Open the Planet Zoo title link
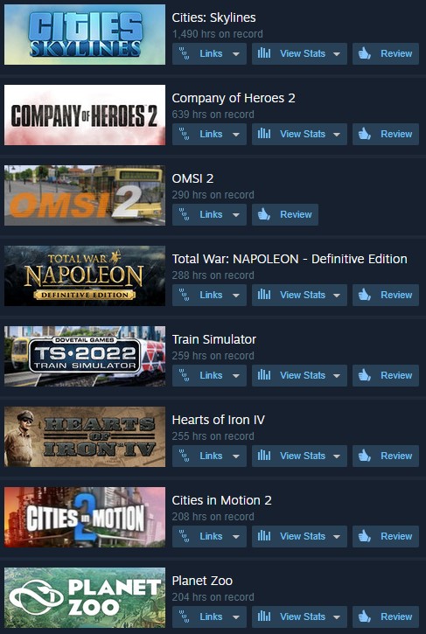 tap(202, 581)
